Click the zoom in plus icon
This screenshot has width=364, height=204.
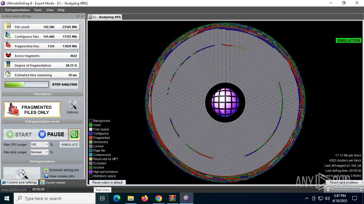click(x=361, y=189)
